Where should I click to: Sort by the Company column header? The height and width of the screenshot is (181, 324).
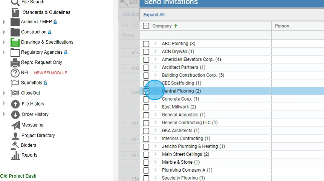pos(162,26)
